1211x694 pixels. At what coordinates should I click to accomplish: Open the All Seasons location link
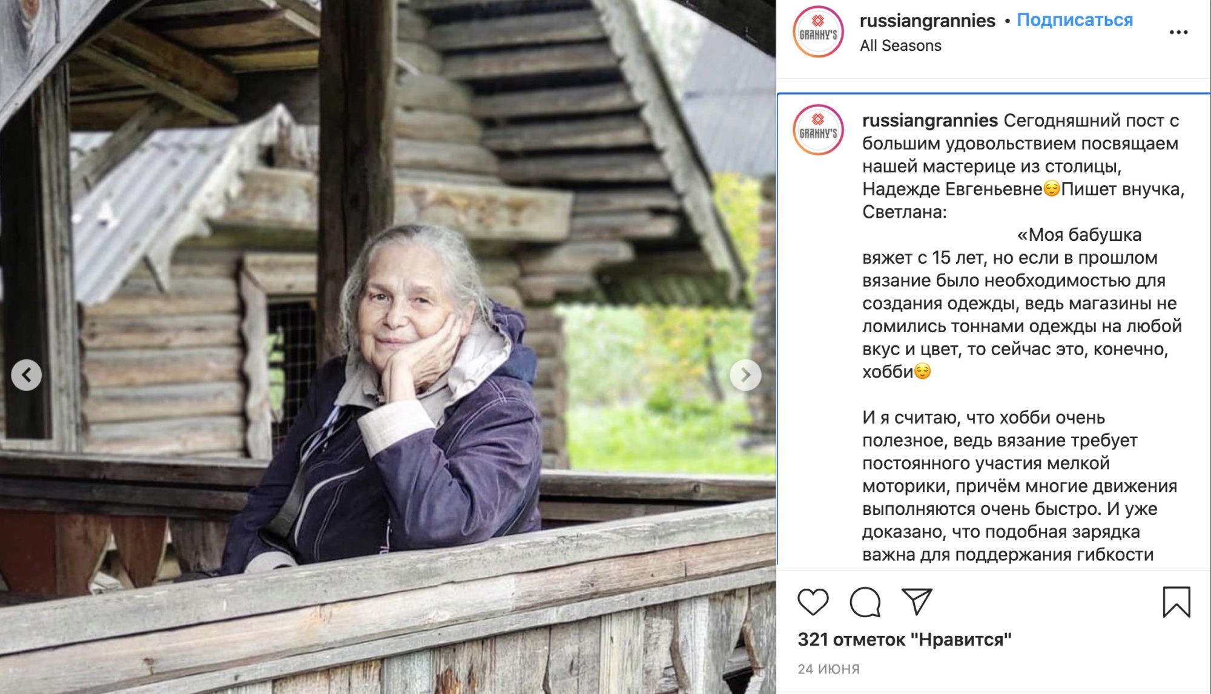900,45
